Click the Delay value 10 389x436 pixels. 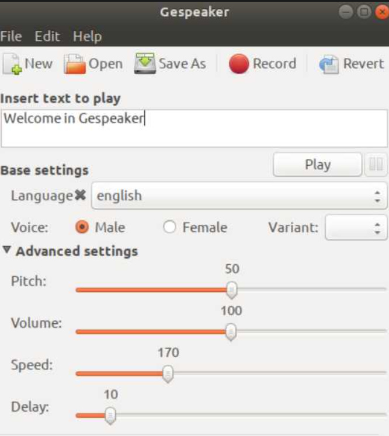[111, 395]
